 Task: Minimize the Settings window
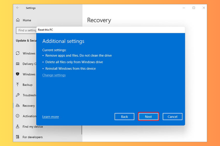[184, 8]
